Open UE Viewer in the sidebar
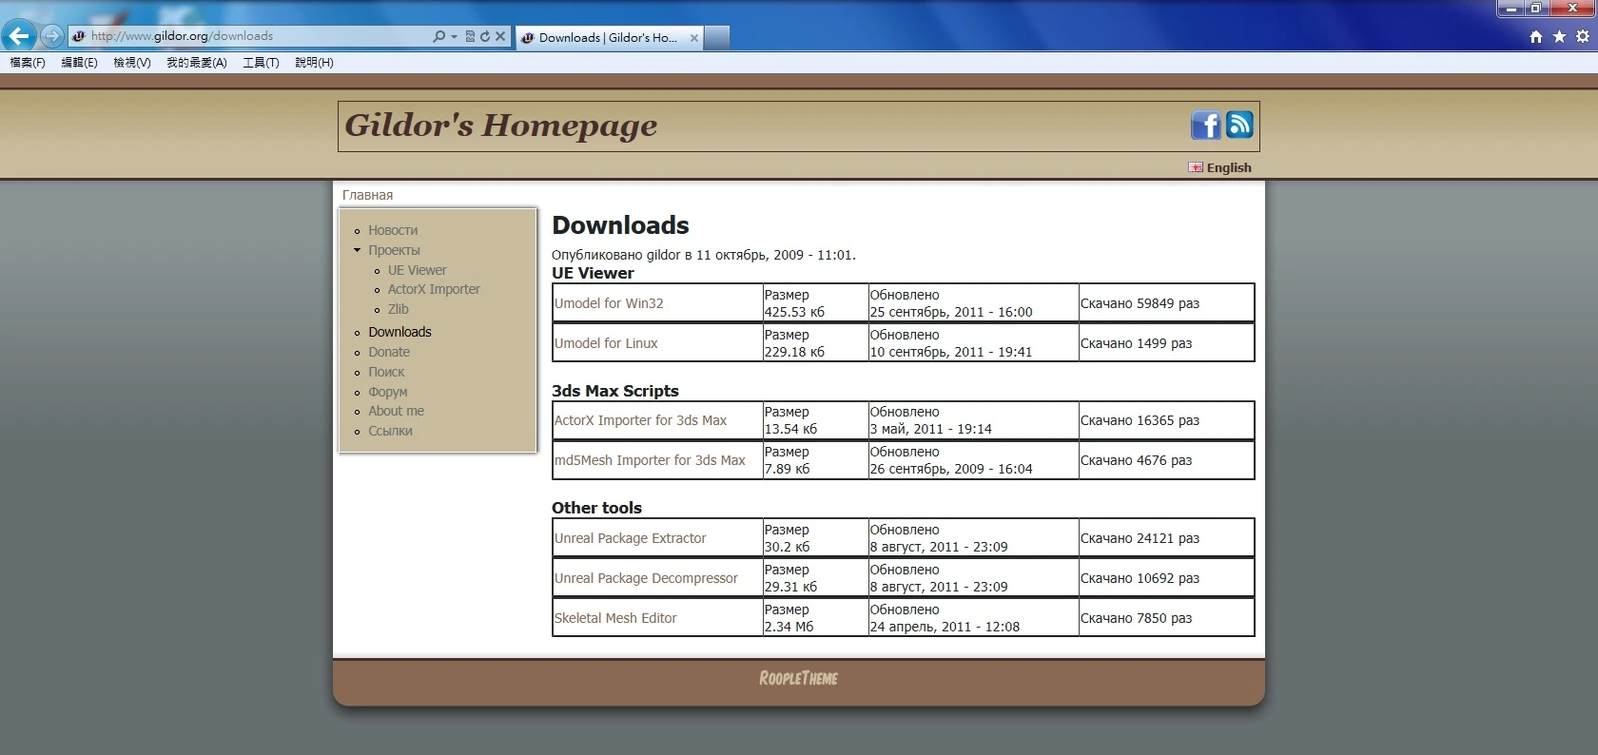This screenshot has width=1598, height=755. pos(417,270)
